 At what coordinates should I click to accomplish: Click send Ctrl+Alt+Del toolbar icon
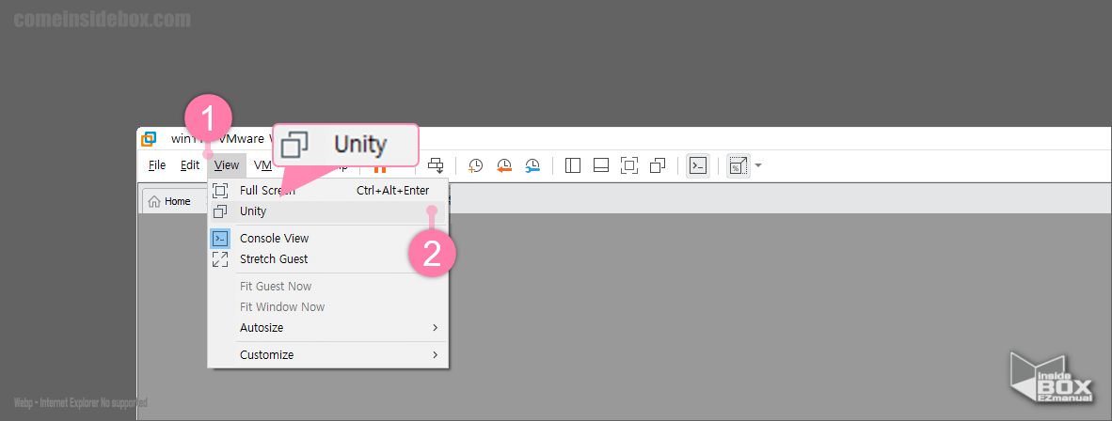(x=436, y=165)
